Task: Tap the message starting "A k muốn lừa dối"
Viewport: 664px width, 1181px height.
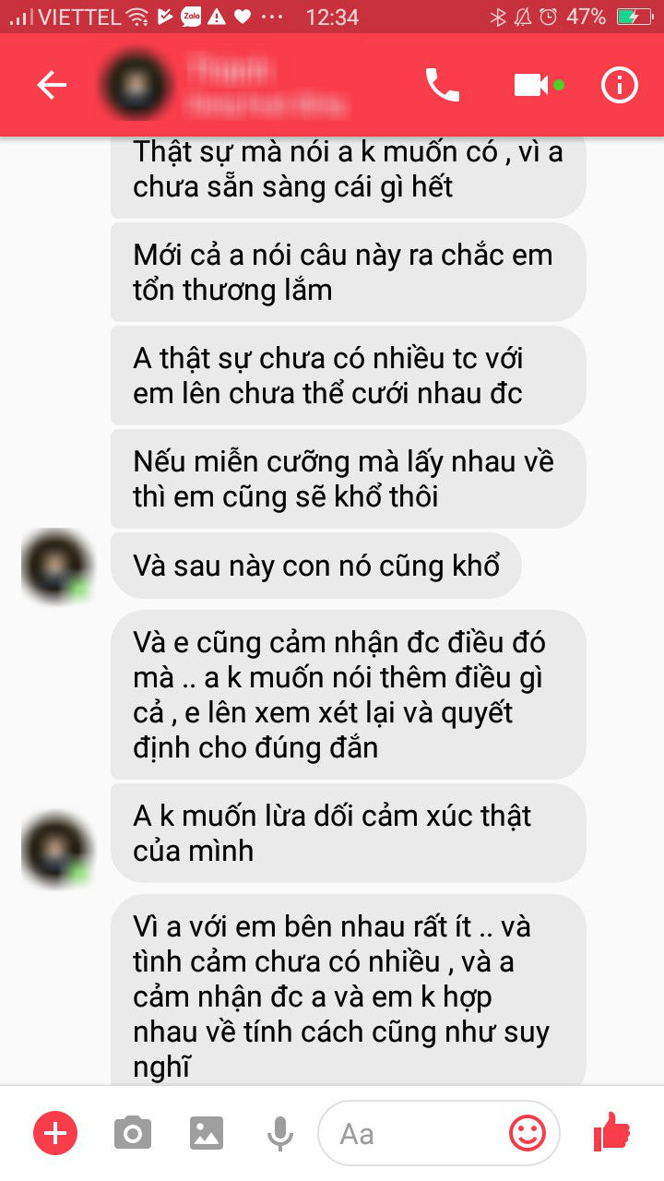Action: [x=349, y=833]
